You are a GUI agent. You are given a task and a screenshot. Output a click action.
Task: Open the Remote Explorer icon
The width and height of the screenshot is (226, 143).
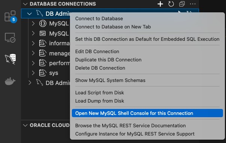[10, 38]
